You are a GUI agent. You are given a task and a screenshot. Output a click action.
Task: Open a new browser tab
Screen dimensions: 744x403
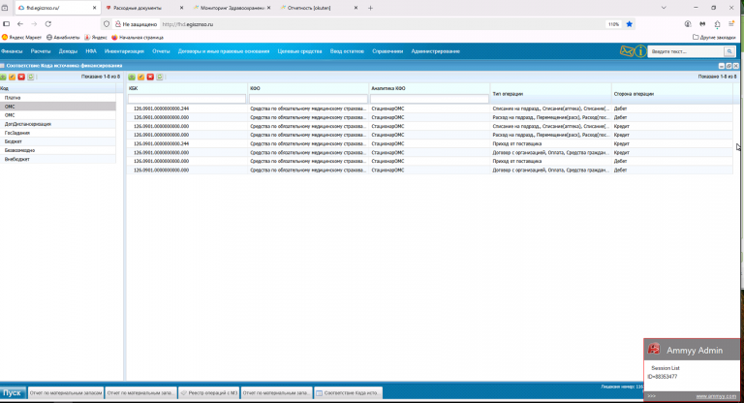coord(371,8)
